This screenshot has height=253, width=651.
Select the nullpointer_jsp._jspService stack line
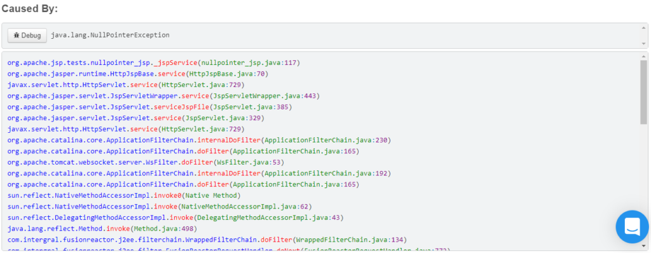click(x=153, y=63)
